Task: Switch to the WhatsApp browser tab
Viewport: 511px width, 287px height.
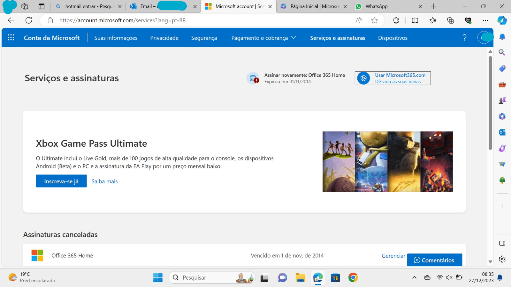Action: coord(388,6)
